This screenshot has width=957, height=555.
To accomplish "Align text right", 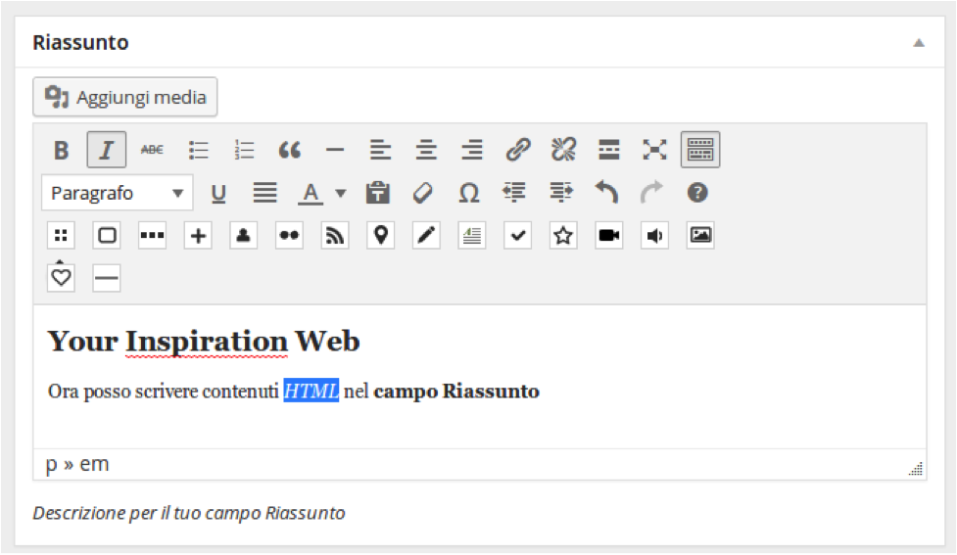I will coord(472,150).
